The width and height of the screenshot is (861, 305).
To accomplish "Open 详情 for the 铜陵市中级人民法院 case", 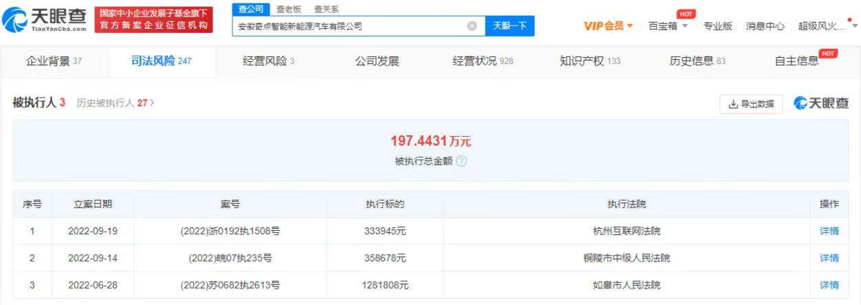I will [829, 258].
